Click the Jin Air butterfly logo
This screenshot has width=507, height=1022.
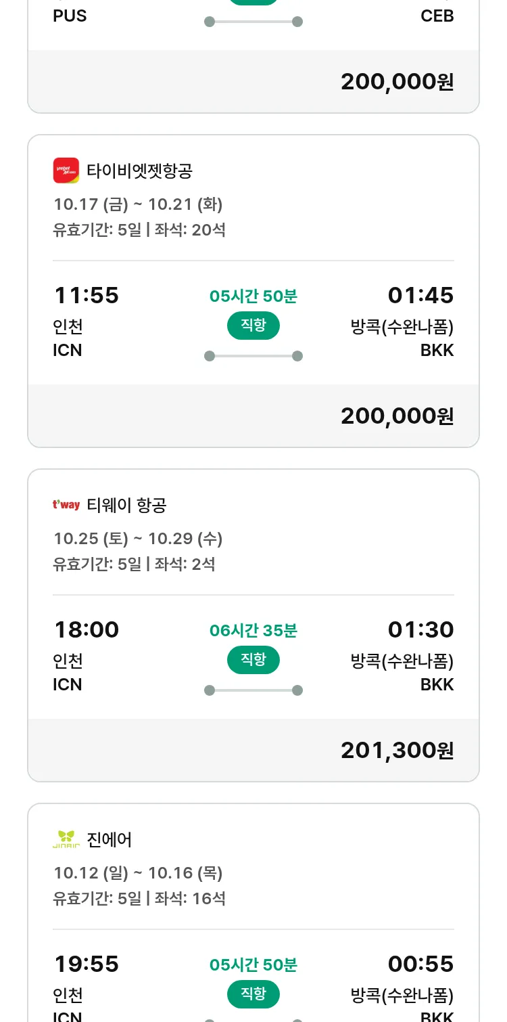(66, 839)
